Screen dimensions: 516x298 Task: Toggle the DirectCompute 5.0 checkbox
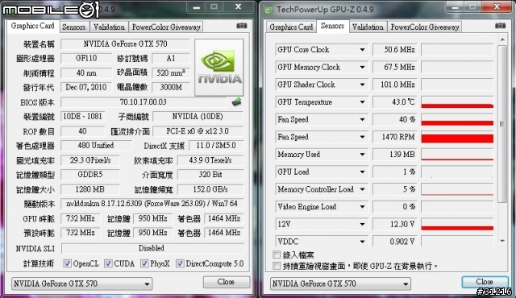[180, 263]
